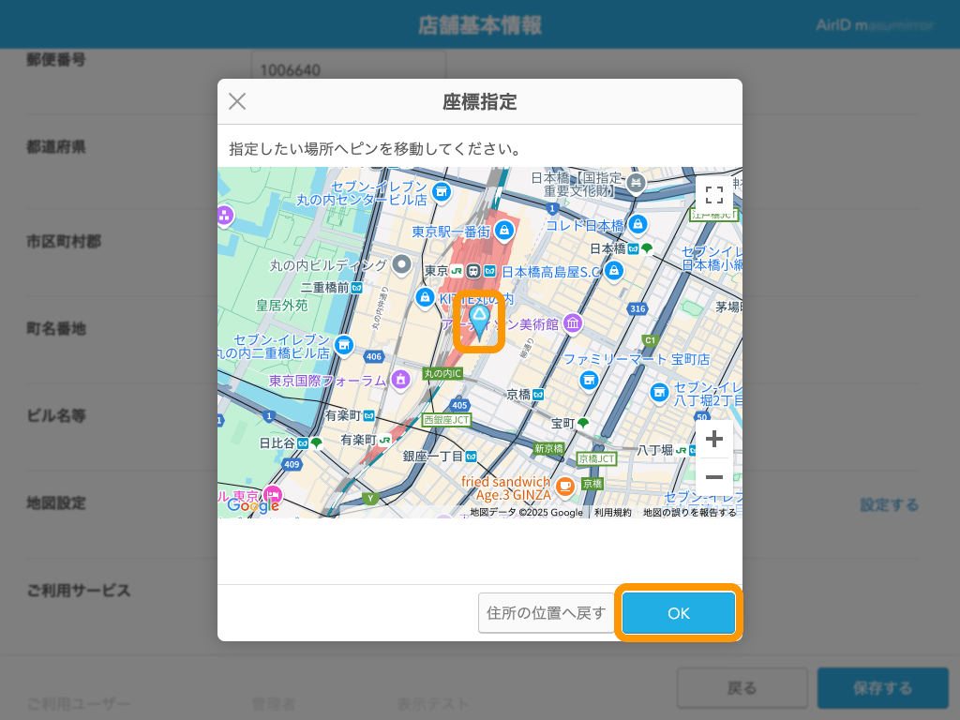Click the KITTE丸の内 shopping marker

pos(425,298)
